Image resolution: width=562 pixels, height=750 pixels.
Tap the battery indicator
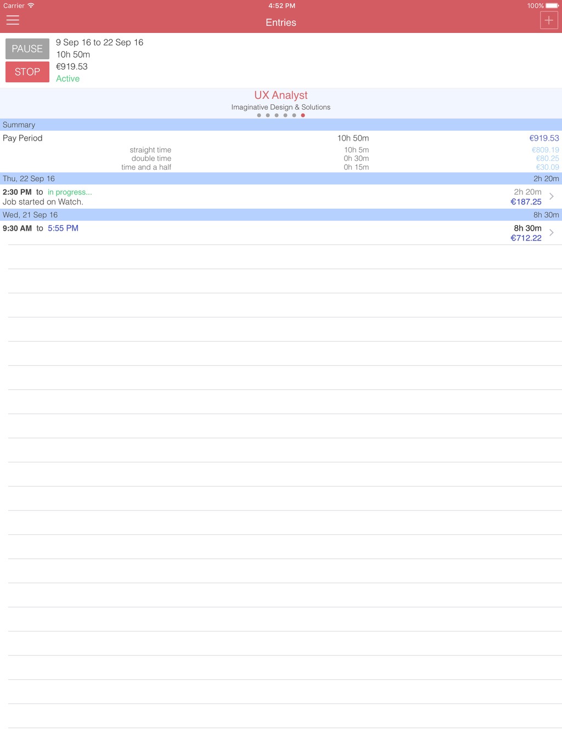pyautogui.click(x=552, y=5)
